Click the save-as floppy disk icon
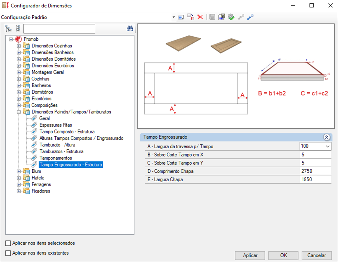The height and width of the screenshot is (262, 338). tap(221, 17)
